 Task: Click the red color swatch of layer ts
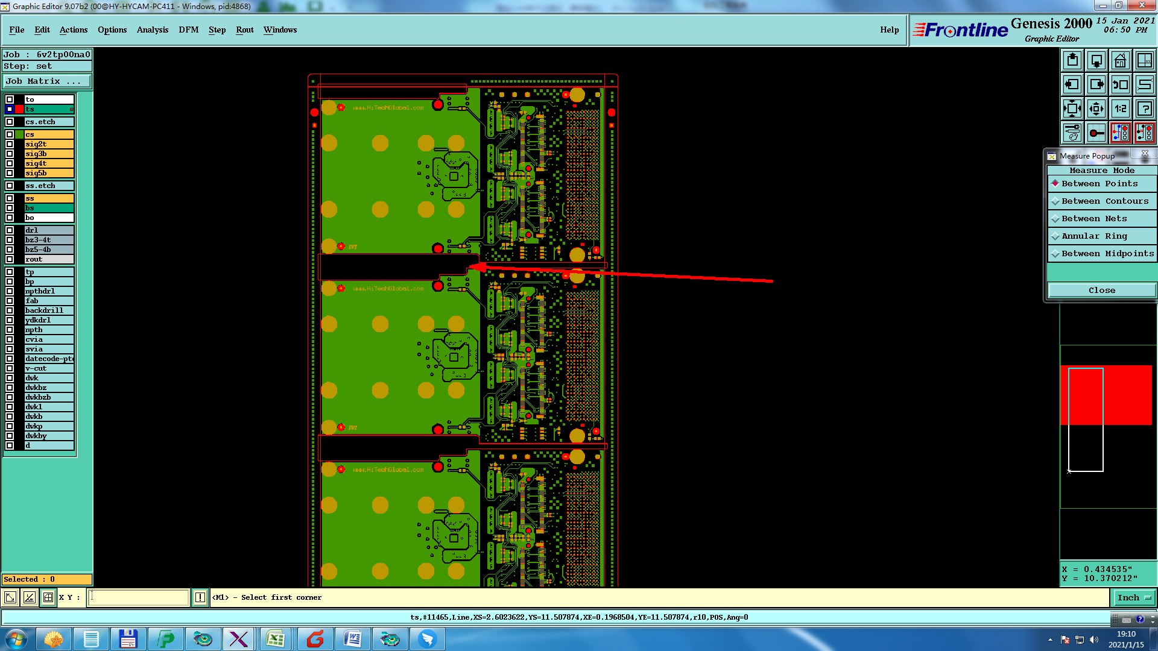[x=19, y=109]
